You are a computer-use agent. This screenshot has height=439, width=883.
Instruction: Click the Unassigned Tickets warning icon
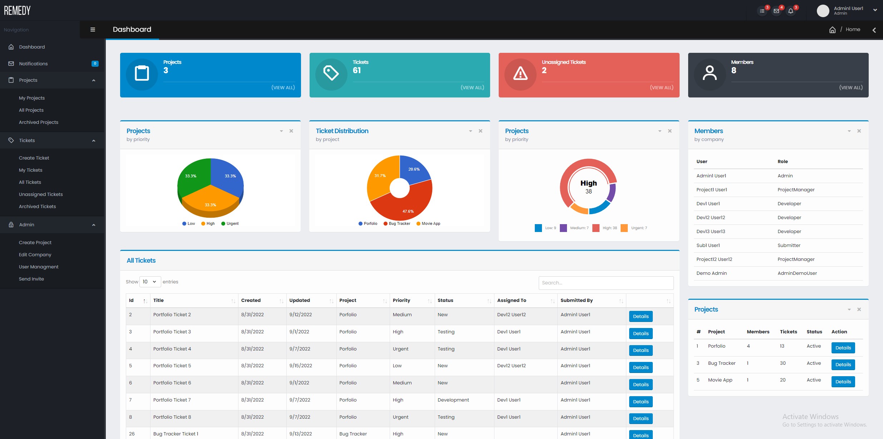click(521, 74)
